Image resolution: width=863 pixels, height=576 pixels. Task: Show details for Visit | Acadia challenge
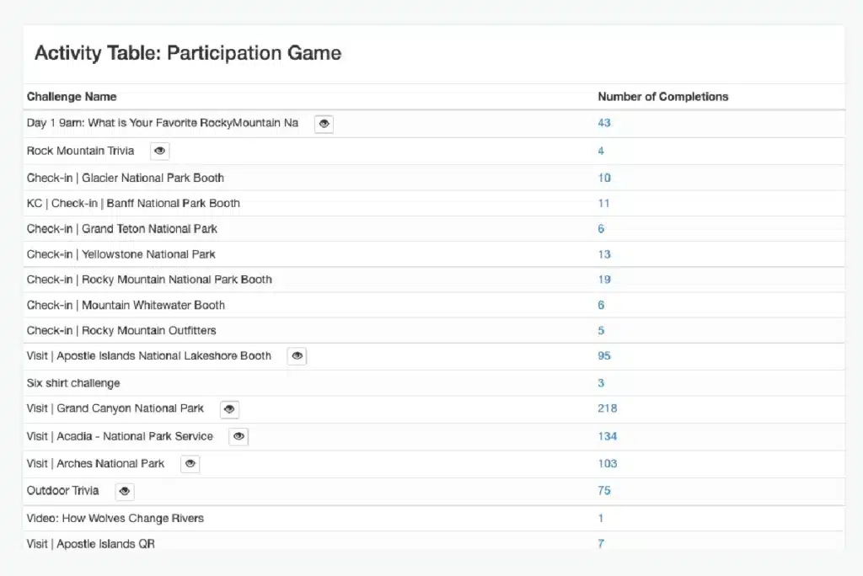239,436
